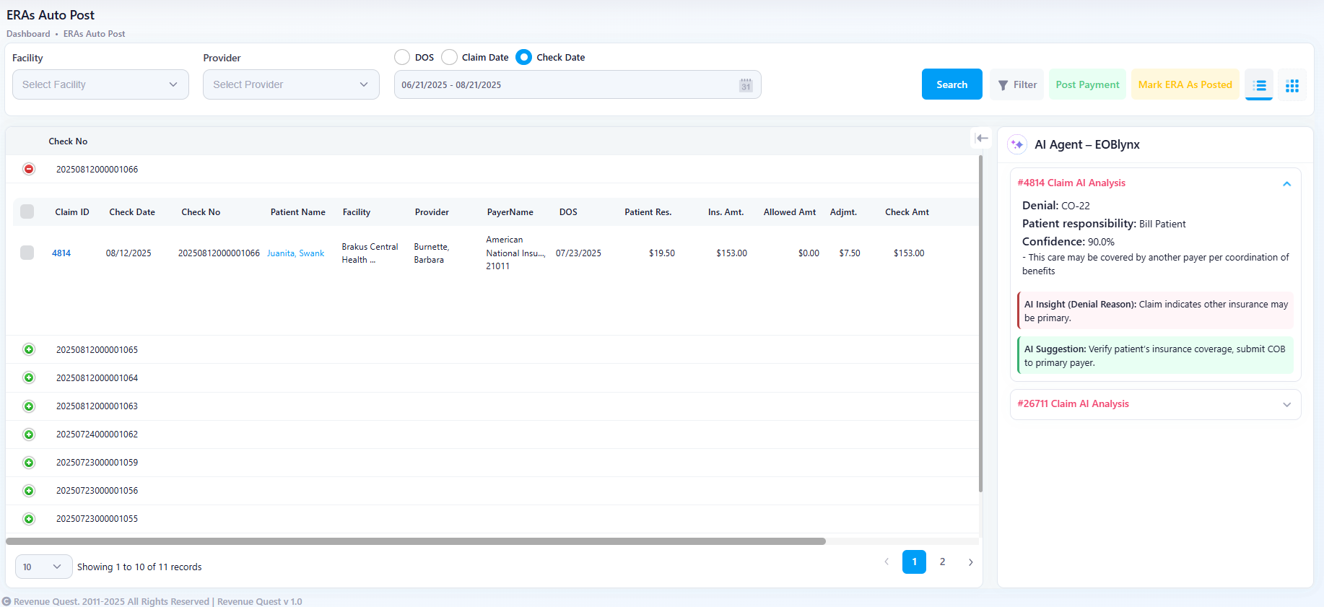Check the box for claim 4814
This screenshot has height=607, width=1324.
click(27, 253)
